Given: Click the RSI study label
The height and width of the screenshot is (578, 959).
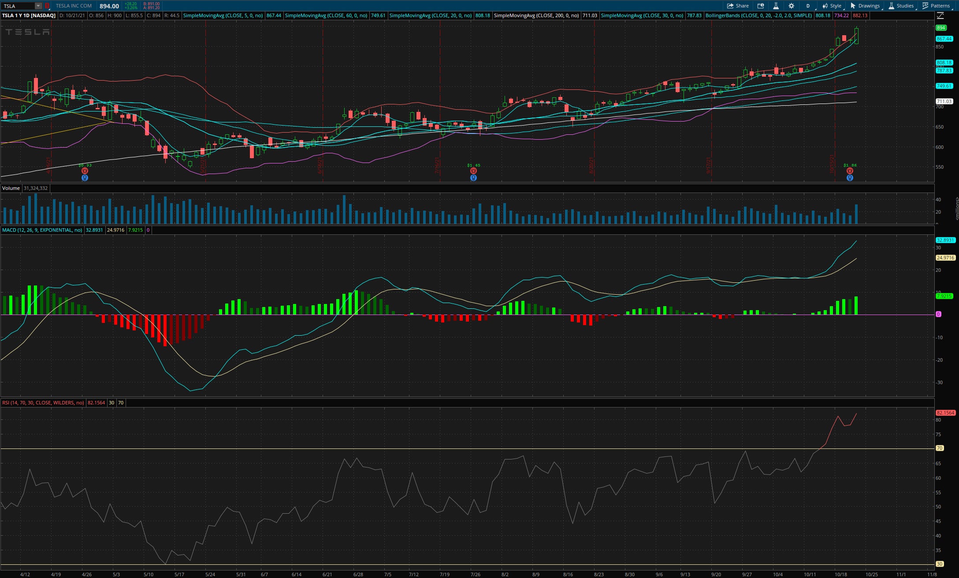Looking at the screenshot, I should click(x=43, y=403).
